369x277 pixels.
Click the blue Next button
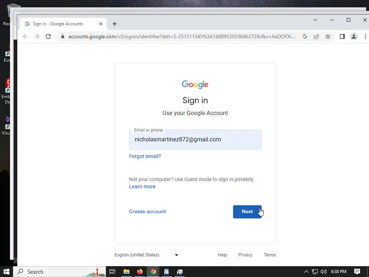[x=247, y=211]
